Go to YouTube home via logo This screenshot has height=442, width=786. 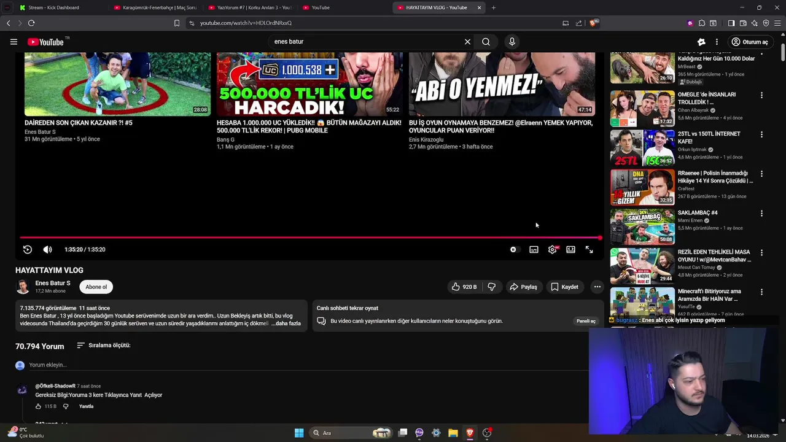click(45, 42)
